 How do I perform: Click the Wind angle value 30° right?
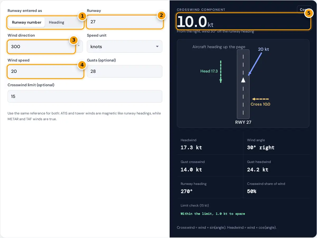[x=261, y=147]
